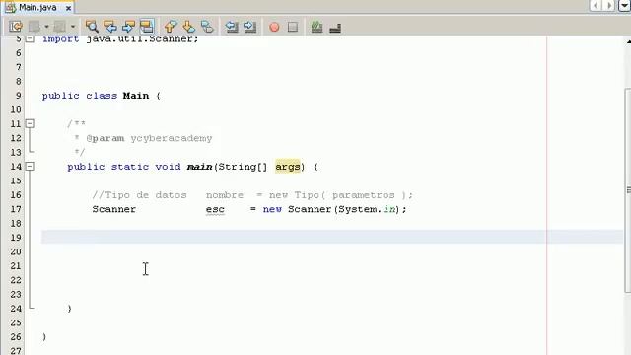Viewport: 631px width, 355px height.
Task: Click the grayed Forward navigation icon
Action: point(60,27)
